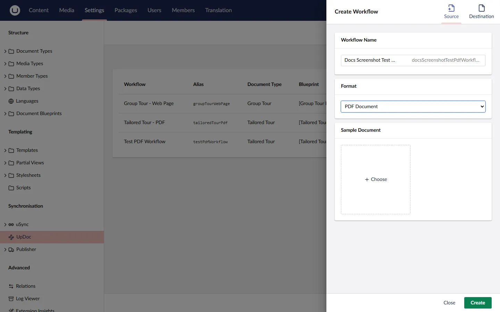This screenshot has width=500, height=312.
Task: Click the Close button in workflow panel
Action: tap(449, 303)
